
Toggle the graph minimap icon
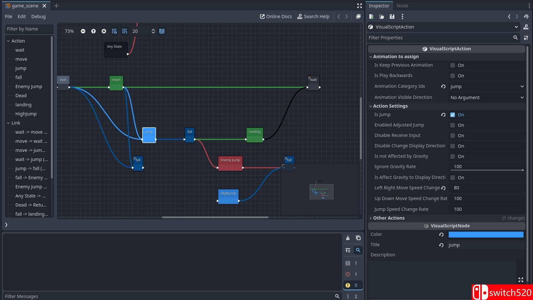click(162, 31)
